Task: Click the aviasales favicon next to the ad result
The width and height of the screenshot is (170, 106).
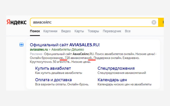Action: [22, 45]
